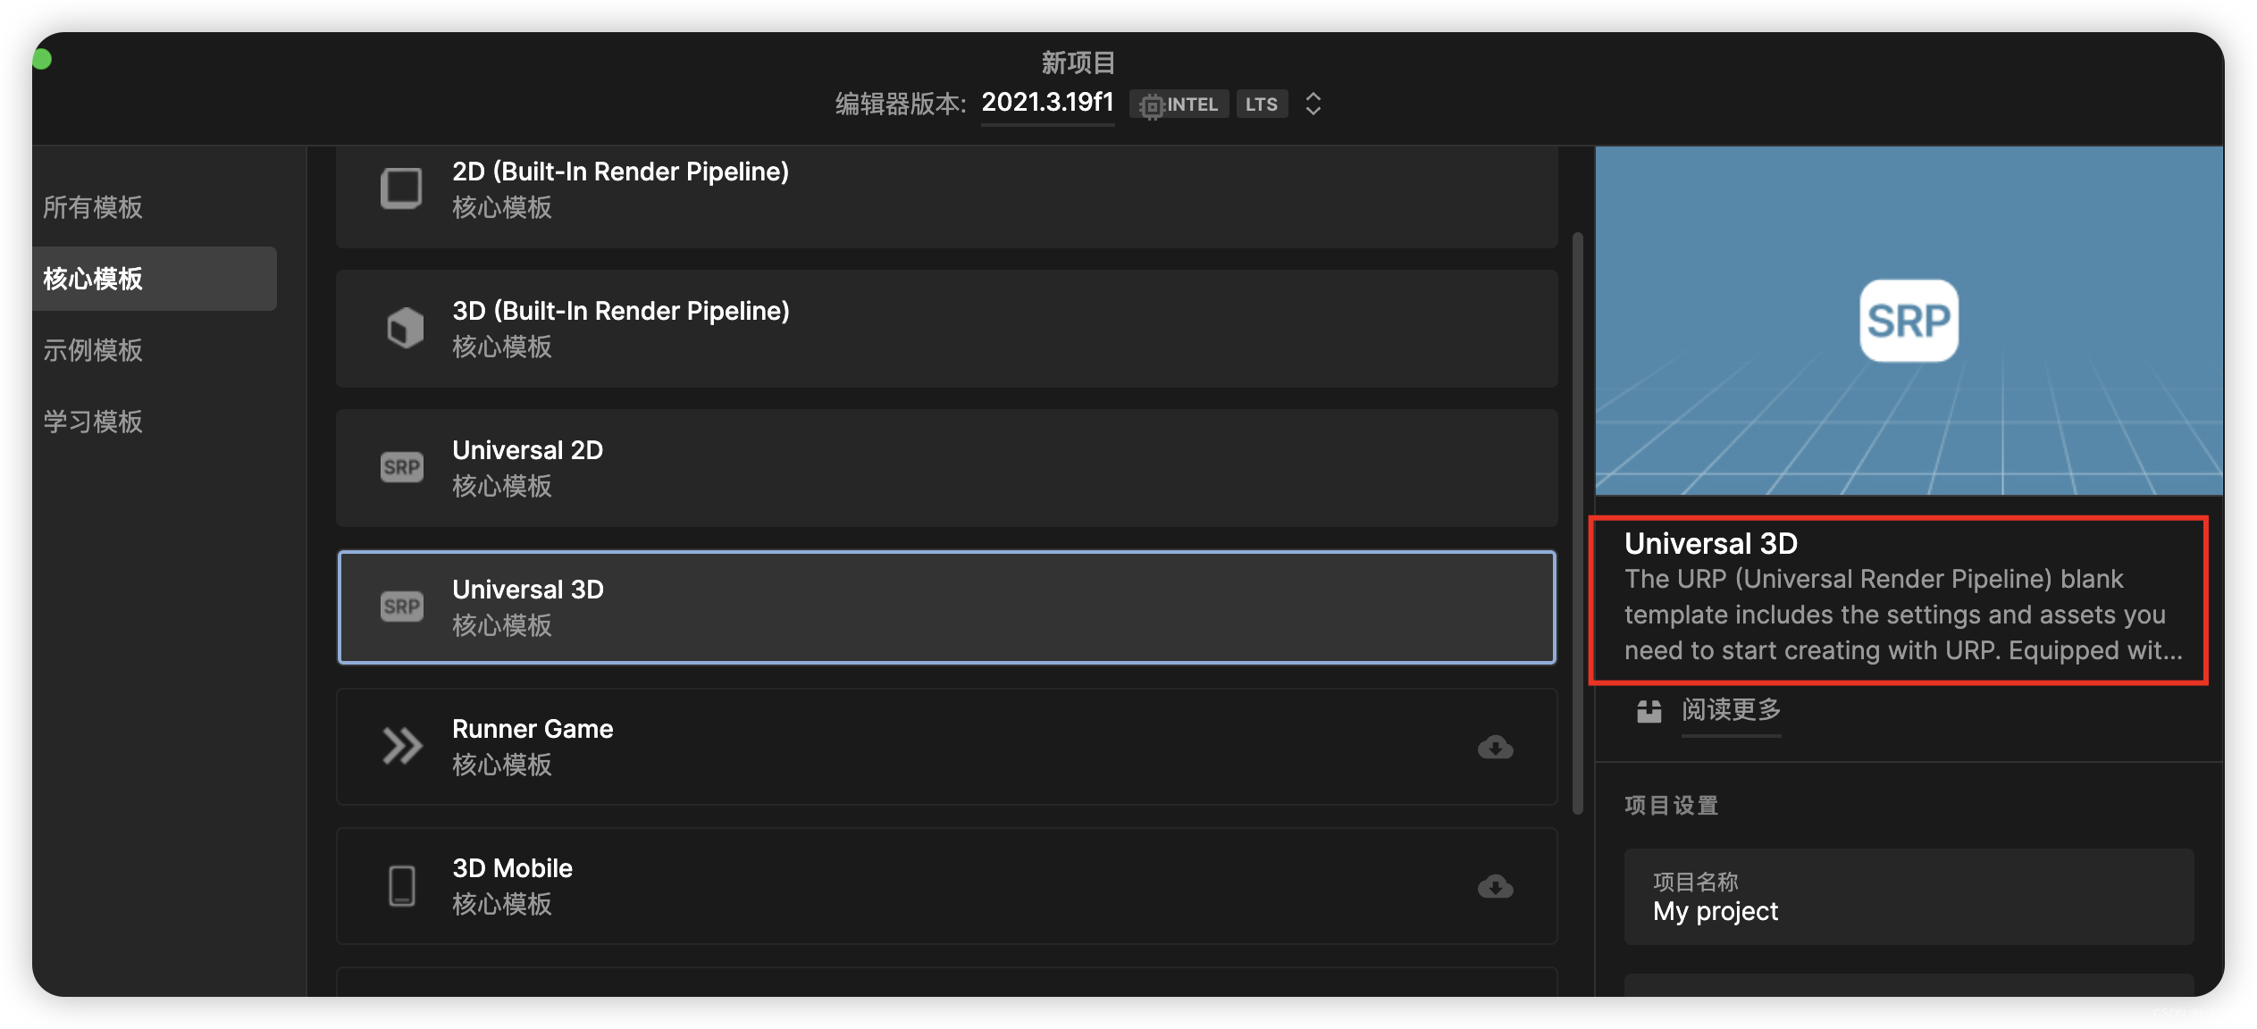The image size is (2257, 1029).
Task: Expand the editor version list near LTS tag
Action: (1313, 104)
